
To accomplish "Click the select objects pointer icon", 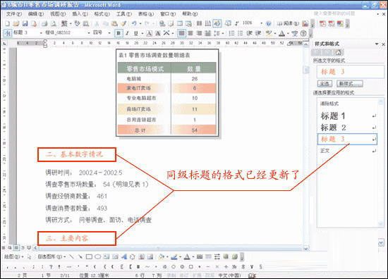I will [x=30, y=257].
